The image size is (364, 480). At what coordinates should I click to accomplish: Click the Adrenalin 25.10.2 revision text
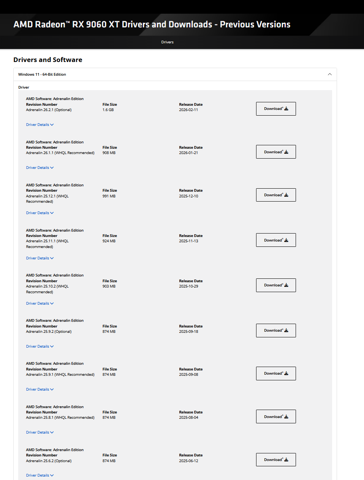coord(47,289)
